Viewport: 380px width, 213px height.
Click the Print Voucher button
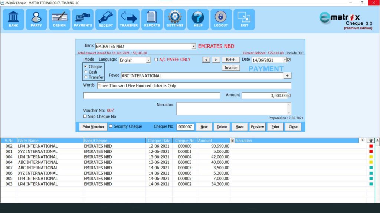coord(93,126)
